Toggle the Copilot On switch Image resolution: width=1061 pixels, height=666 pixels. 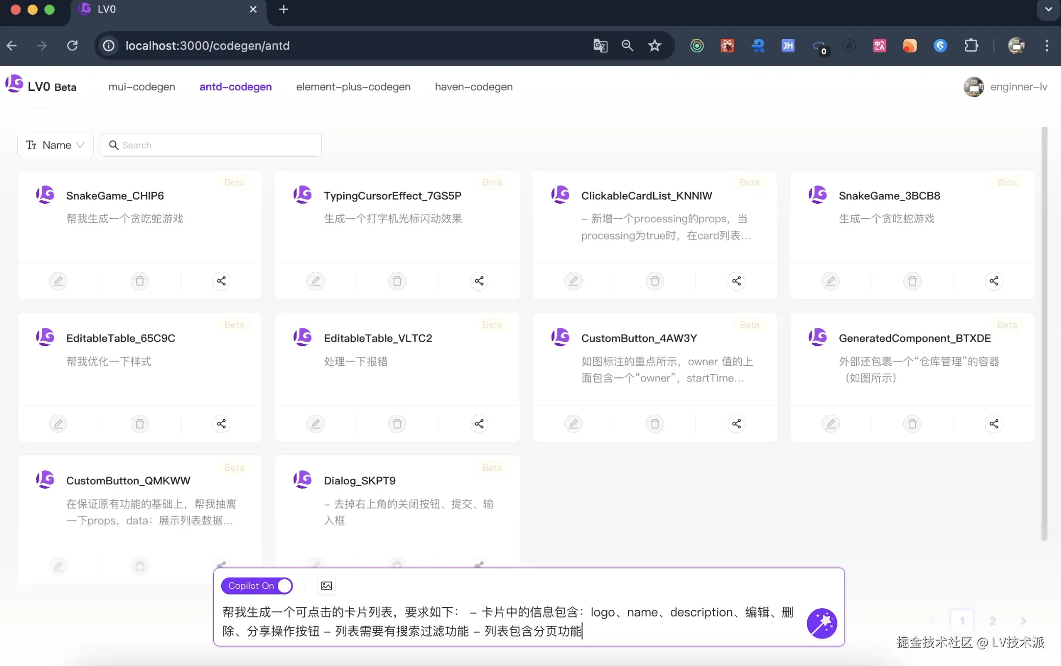(257, 586)
